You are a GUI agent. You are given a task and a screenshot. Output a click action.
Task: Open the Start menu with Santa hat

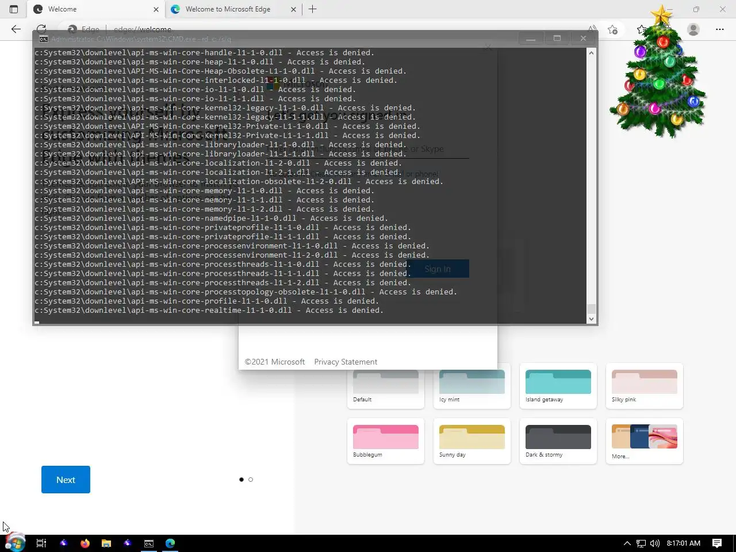[x=15, y=543]
